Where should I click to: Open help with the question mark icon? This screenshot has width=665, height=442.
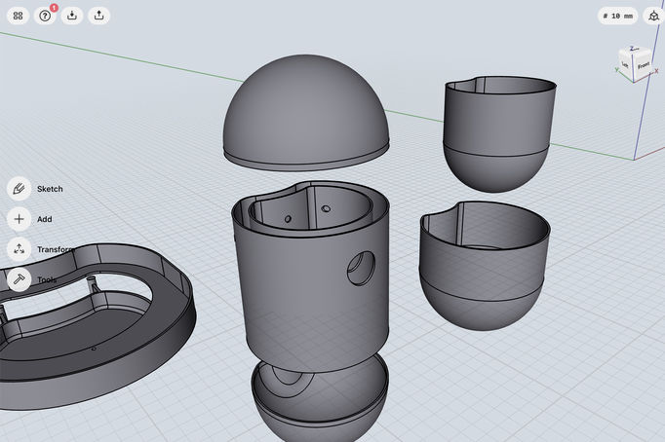[45, 16]
